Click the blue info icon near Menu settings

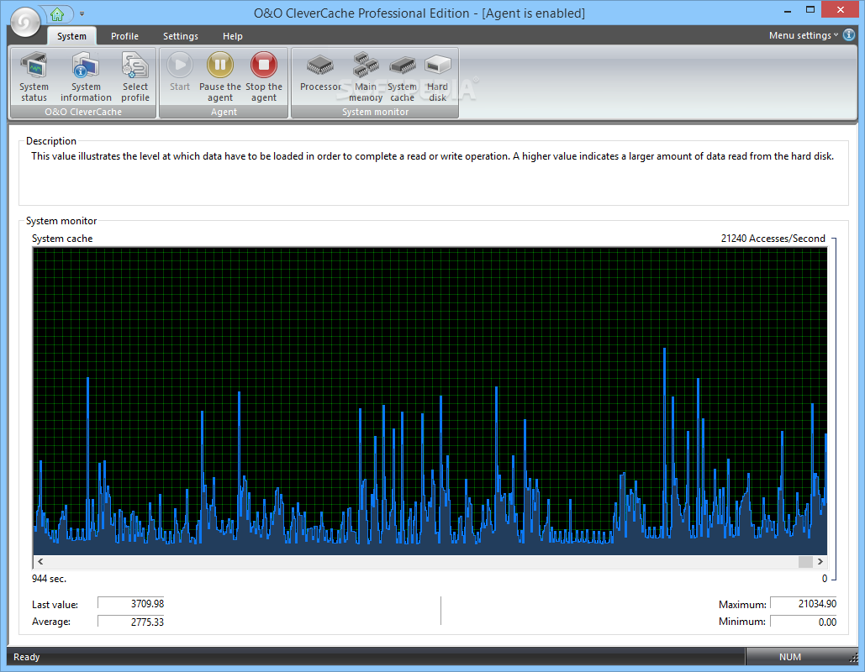coord(849,34)
